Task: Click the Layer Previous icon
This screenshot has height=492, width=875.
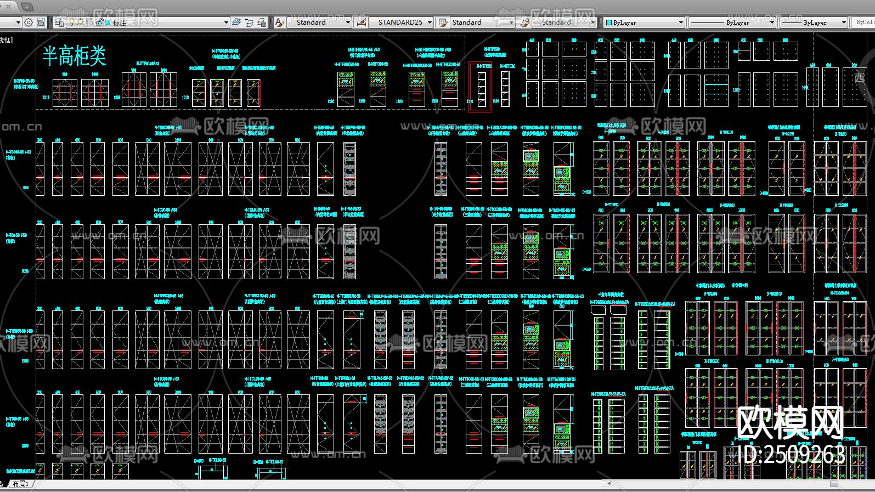Action: pyautogui.click(x=249, y=22)
